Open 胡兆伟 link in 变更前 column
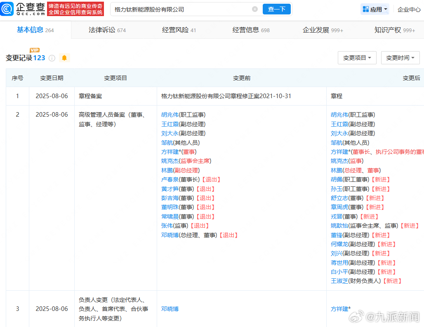This screenshot has width=424, height=327. [x=170, y=115]
